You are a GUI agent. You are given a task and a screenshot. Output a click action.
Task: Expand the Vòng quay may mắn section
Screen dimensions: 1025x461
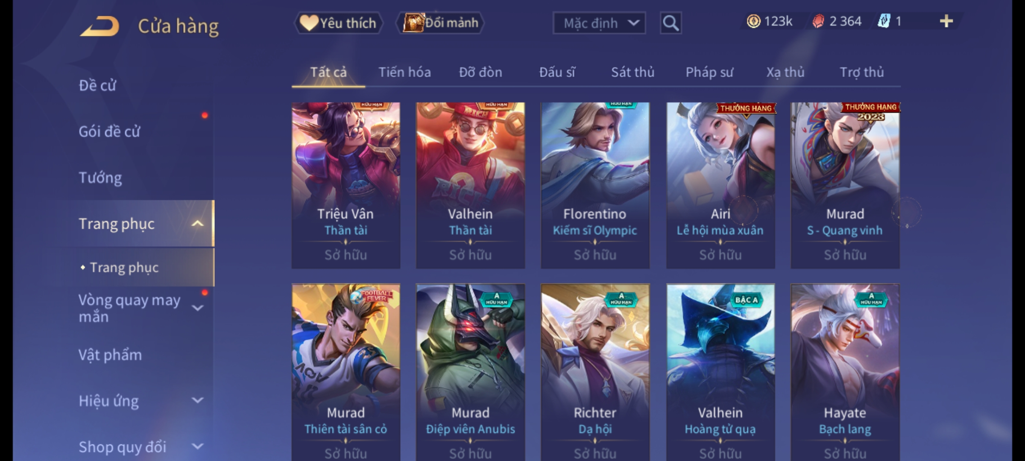pyautogui.click(x=197, y=308)
